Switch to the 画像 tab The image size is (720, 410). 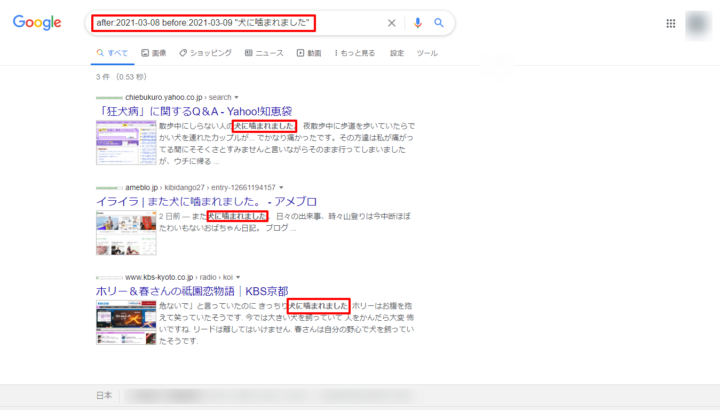point(154,53)
